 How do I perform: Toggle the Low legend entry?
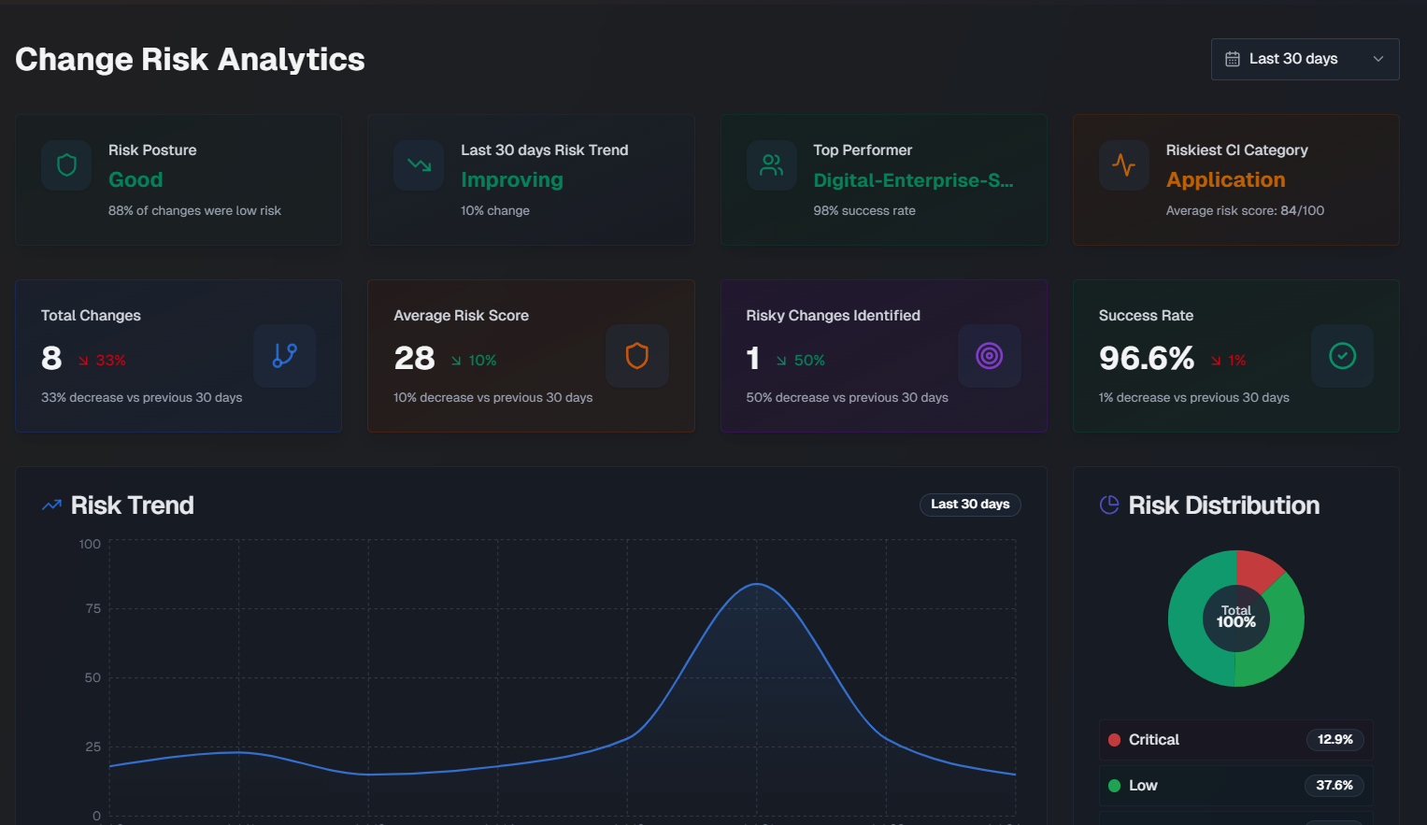[1235, 785]
